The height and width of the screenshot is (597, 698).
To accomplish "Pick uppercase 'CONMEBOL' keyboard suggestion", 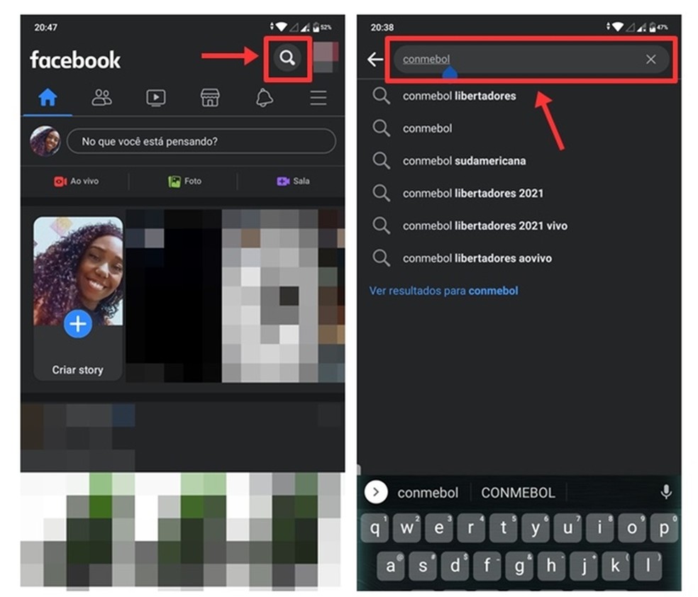I will (x=518, y=493).
